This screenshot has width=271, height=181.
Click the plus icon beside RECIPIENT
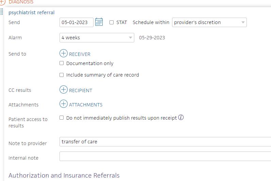click(x=64, y=90)
